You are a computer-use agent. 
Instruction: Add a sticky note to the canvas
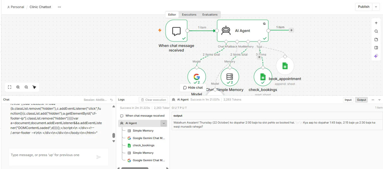pyautogui.click(x=376, y=39)
